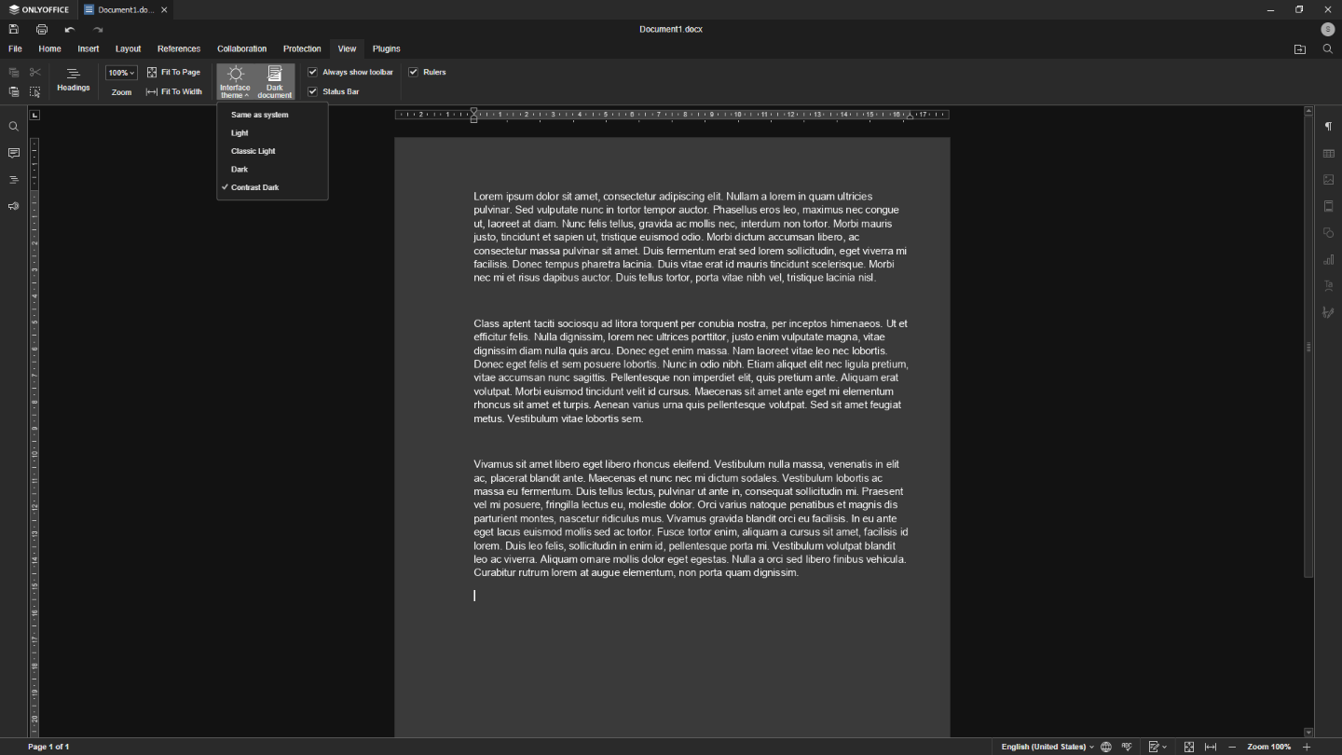
Task: Open the Find and Replace tool
Action: (x=13, y=126)
